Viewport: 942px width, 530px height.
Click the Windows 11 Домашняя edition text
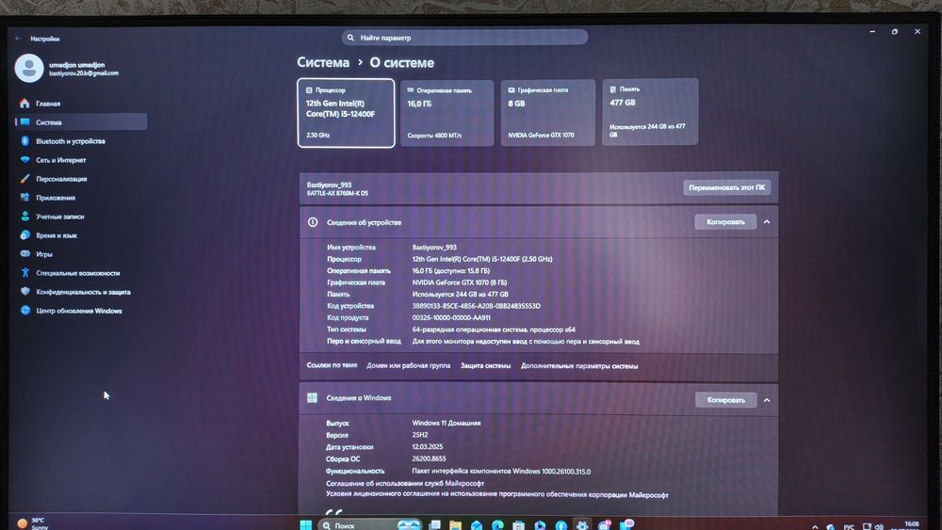447,423
